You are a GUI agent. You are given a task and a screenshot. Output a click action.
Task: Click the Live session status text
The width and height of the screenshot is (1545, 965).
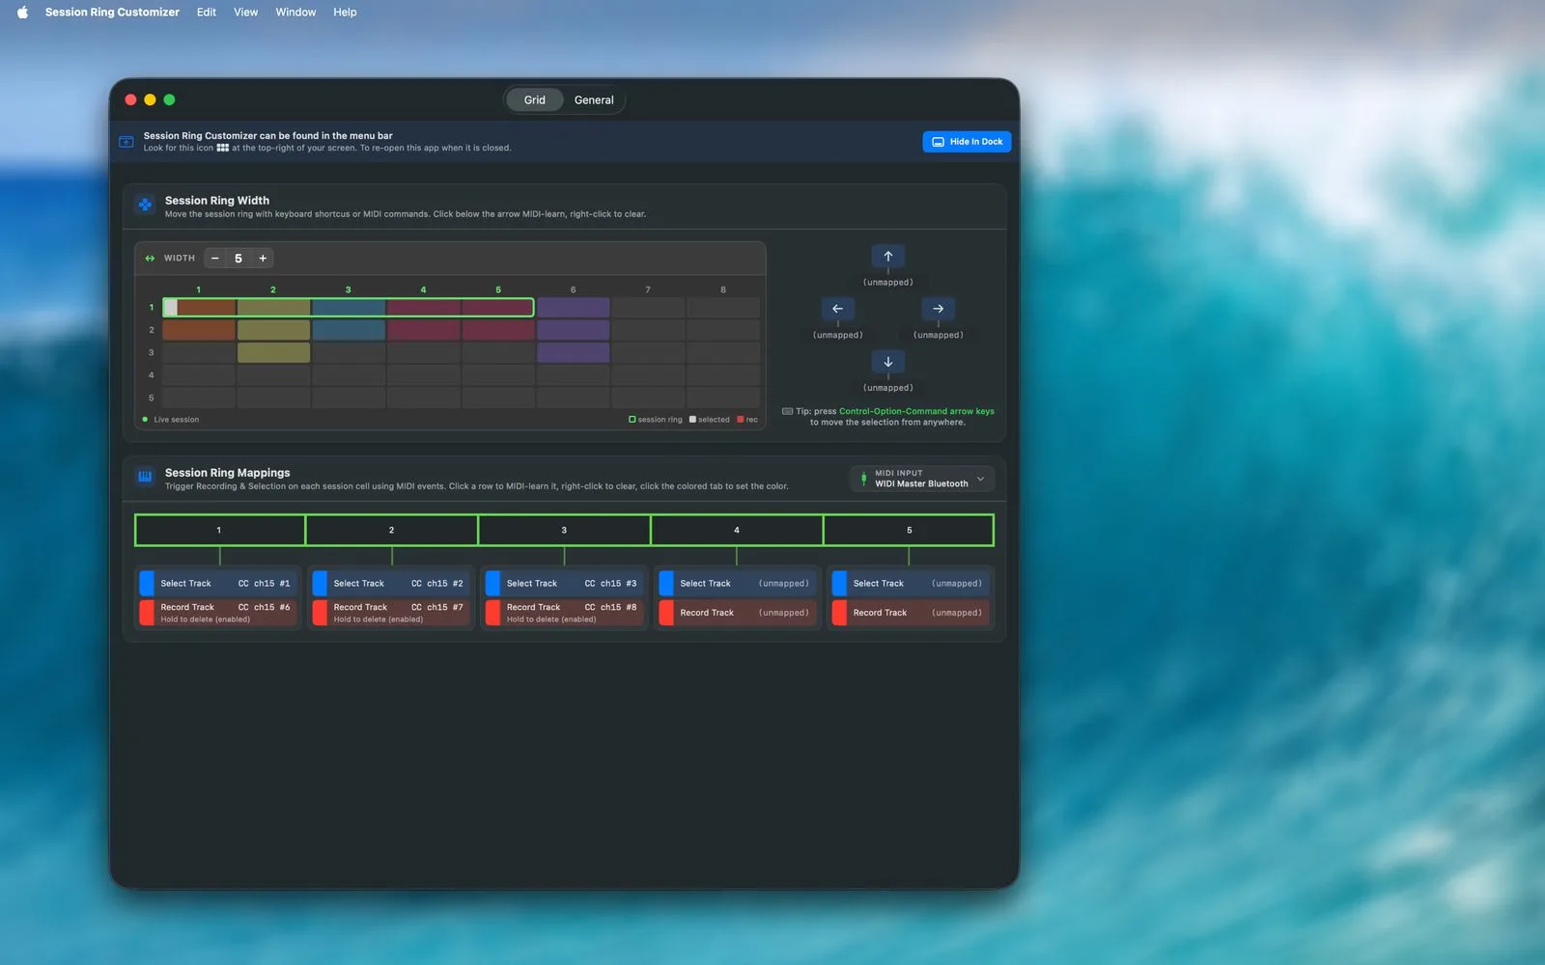coord(176,420)
